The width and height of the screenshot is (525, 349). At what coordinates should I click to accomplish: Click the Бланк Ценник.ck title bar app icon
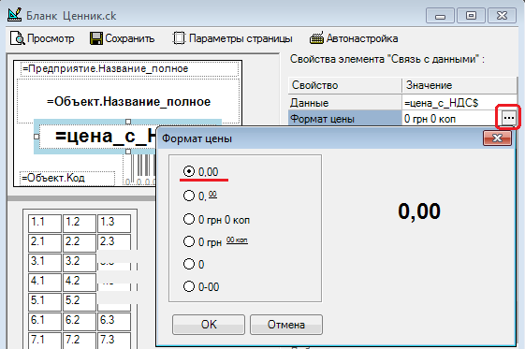tap(14, 15)
